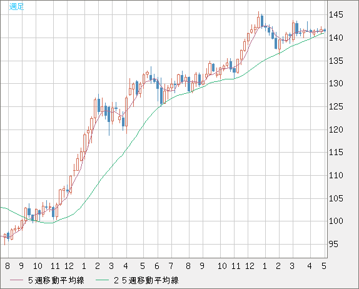The image size is (359, 289).
Task: Click the 25週移動平均線 legend label
Action: pos(146,280)
